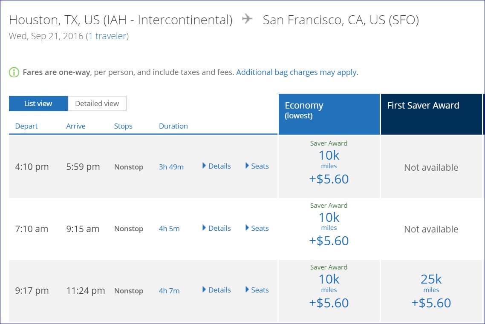Sort flights by Arrive column
Image resolution: width=485 pixels, height=324 pixels.
pyautogui.click(x=76, y=126)
